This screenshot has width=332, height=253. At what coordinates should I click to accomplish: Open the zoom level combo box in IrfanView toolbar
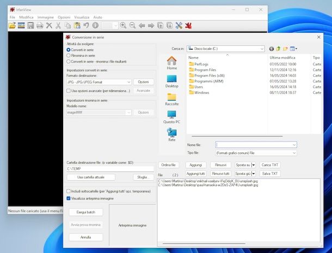tap(110, 26)
